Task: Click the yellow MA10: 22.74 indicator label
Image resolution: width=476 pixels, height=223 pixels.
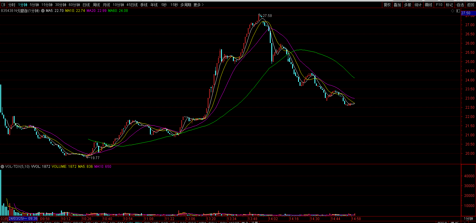Action: pyautogui.click(x=75, y=11)
